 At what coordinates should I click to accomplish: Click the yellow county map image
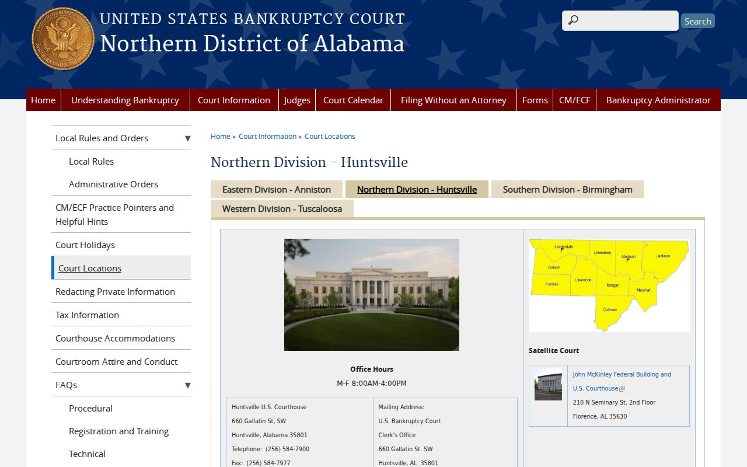(x=609, y=285)
